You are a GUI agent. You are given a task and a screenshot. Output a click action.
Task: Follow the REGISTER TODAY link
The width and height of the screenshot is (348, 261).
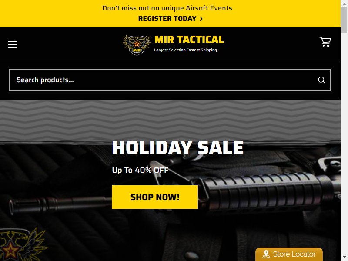(167, 19)
